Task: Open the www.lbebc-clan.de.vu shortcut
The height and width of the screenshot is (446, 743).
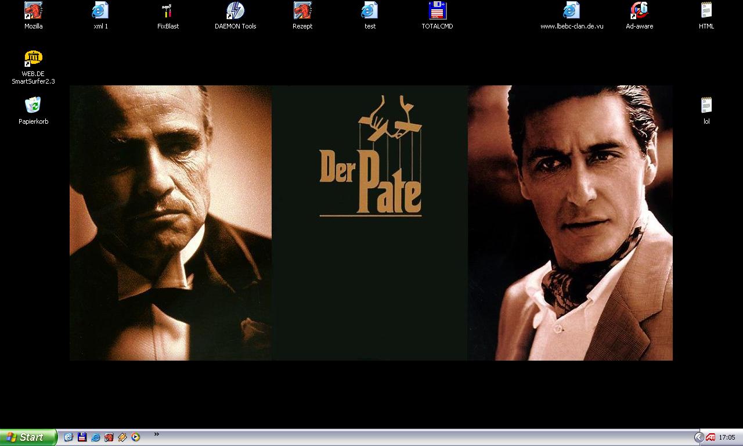Action: (572, 10)
